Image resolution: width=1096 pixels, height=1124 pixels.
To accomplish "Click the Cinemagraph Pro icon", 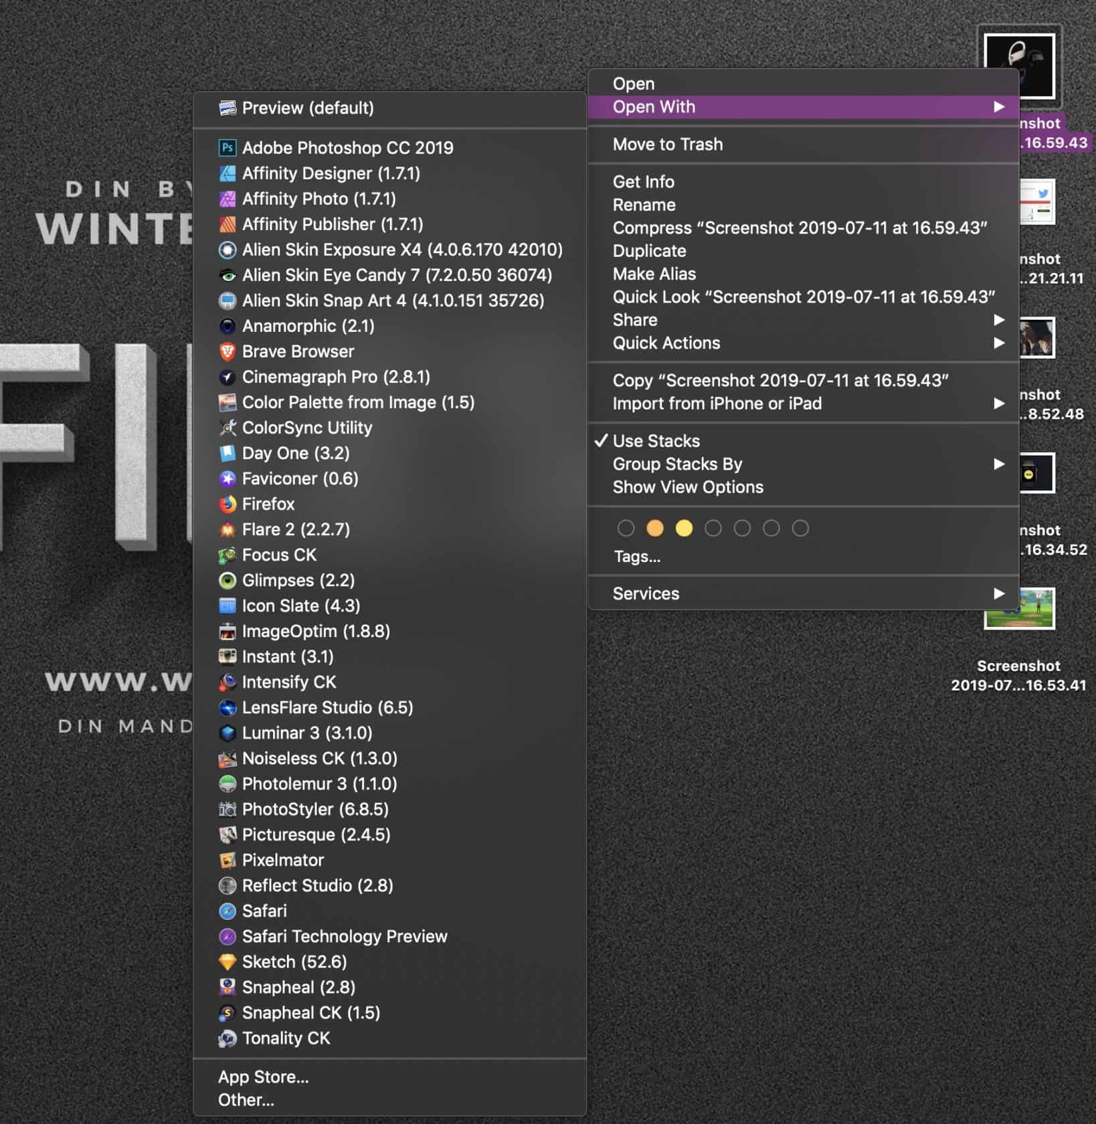I will [x=227, y=377].
